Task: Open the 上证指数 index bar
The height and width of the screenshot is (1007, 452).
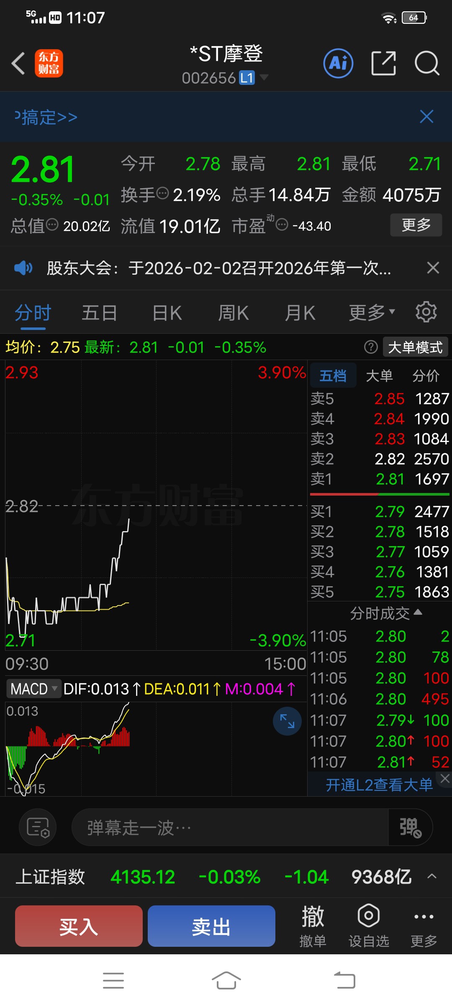Action: (x=226, y=877)
